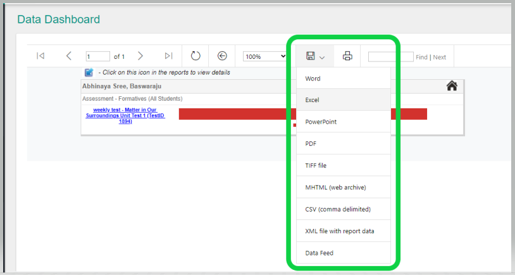This screenshot has width=515, height=275.
Task: Go to first page of report
Action: (x=40, y=56)
